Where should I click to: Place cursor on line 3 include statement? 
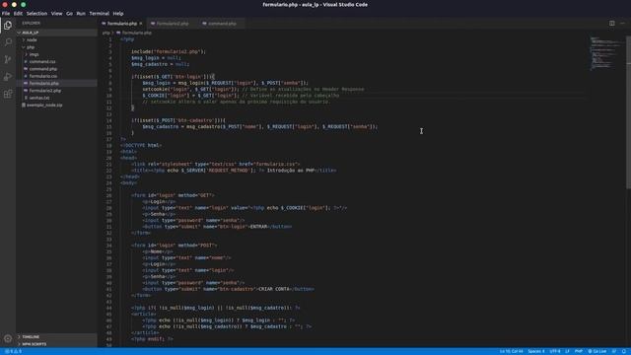click(x=169, y=51)
